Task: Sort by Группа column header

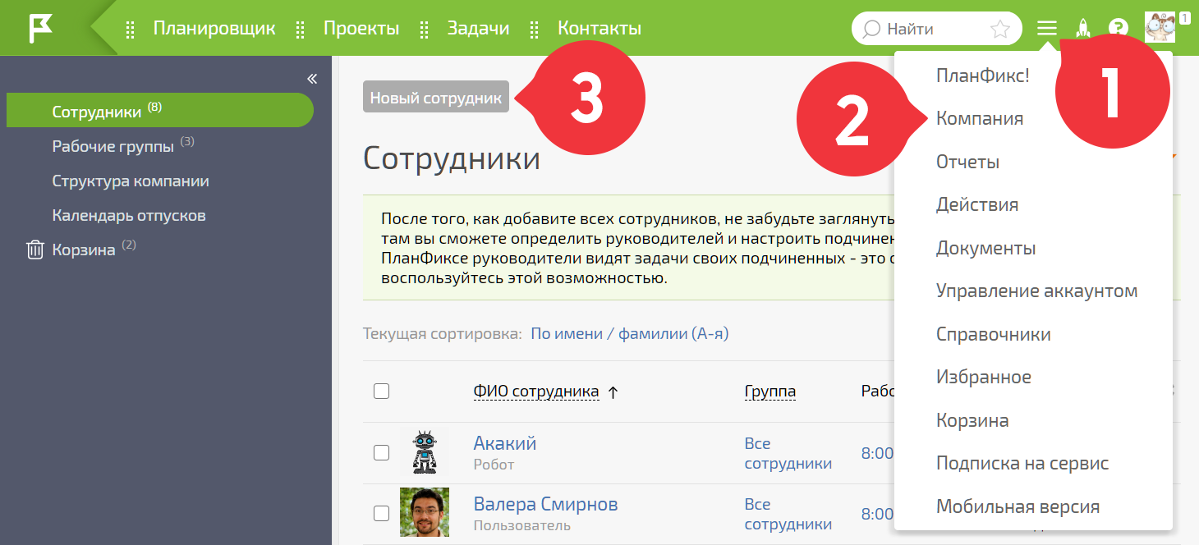Action: [x=769, y=392]
